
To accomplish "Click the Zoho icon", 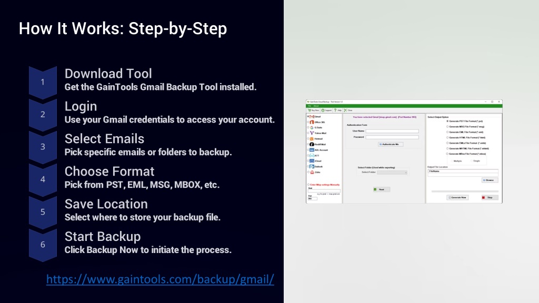I will click(x=312, y=172).
